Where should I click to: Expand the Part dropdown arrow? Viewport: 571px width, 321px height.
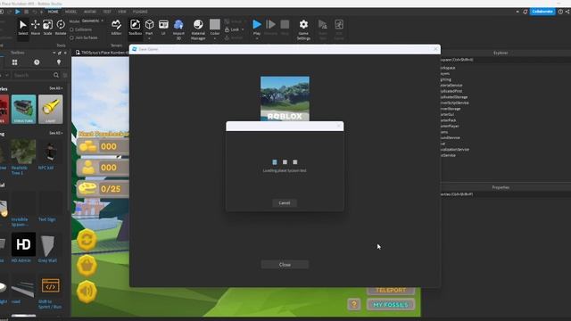(x=149, y=38)
